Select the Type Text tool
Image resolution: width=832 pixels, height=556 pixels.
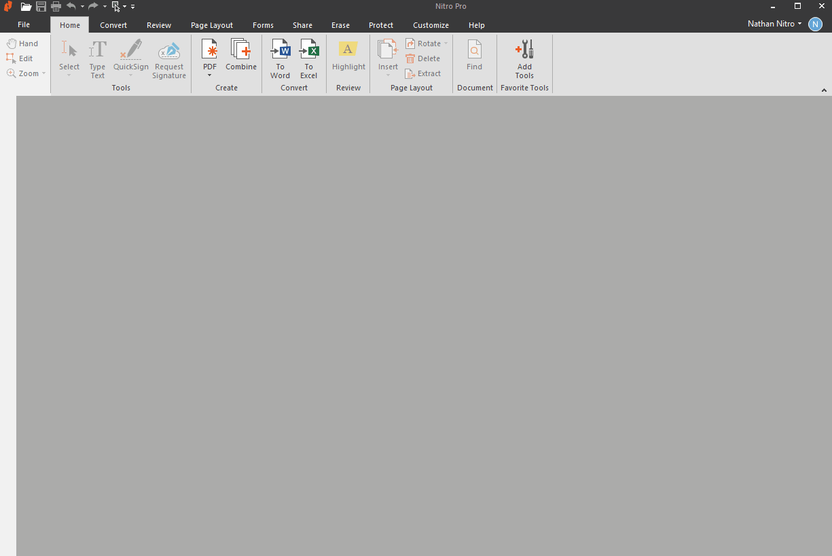(x=98, y=50)
